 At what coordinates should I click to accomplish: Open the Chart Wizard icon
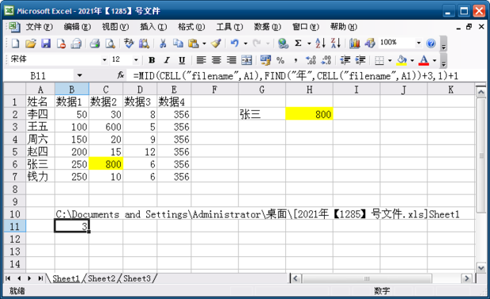355,44
